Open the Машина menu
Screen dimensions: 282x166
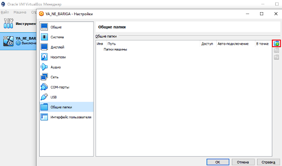20,12
